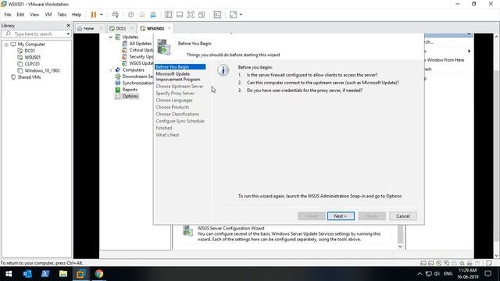Image resolution: width=500 pixels, height=281 pixels.
Task: Click the stretch guest display icon
Action: click(x=233, y=15)
